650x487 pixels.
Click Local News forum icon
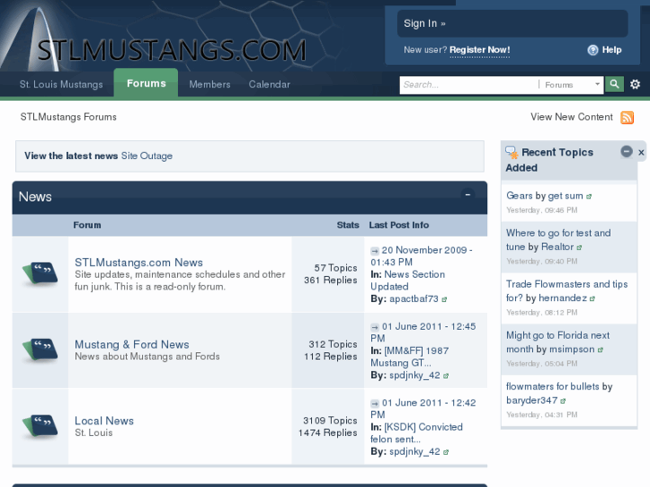[40, 426]
